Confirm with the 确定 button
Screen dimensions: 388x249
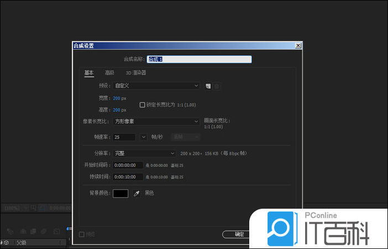[239, 234]
